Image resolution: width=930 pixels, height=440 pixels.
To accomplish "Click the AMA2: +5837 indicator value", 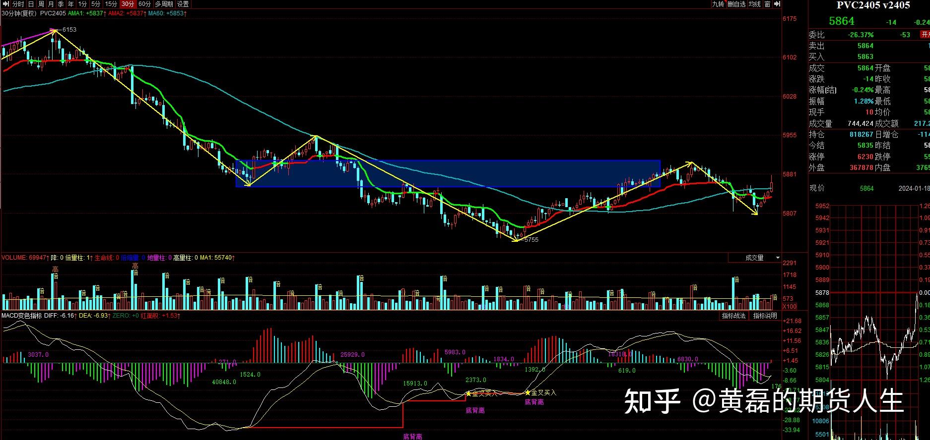I will pyautogui.click(x=127, y=13).
